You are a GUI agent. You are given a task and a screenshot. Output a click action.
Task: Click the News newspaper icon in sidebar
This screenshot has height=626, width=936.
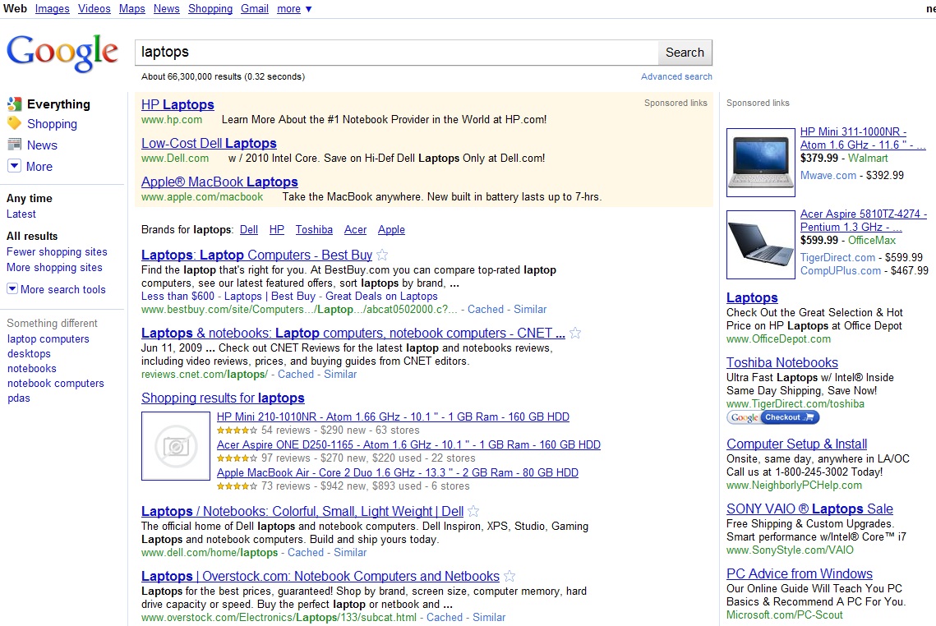(x=14, y=145)
